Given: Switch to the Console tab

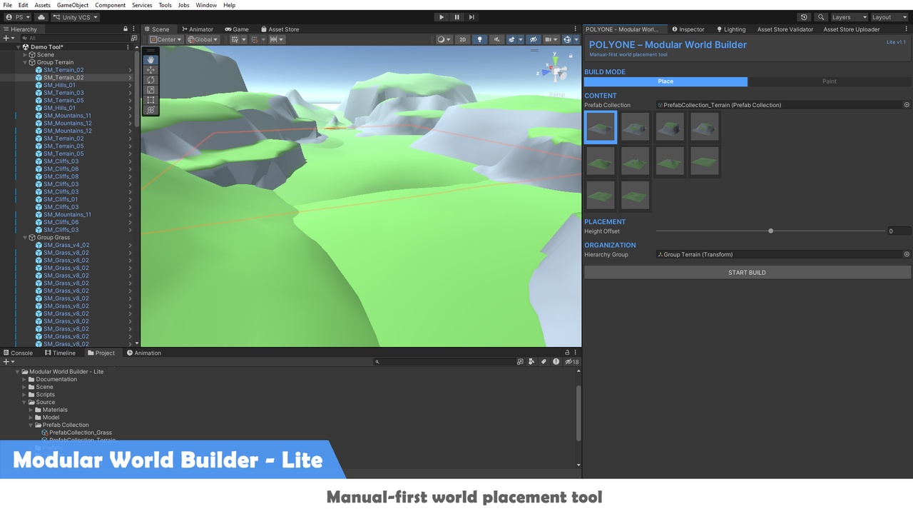Looking at the screenshot, I should pyautogui.click(x=18, y=353).
